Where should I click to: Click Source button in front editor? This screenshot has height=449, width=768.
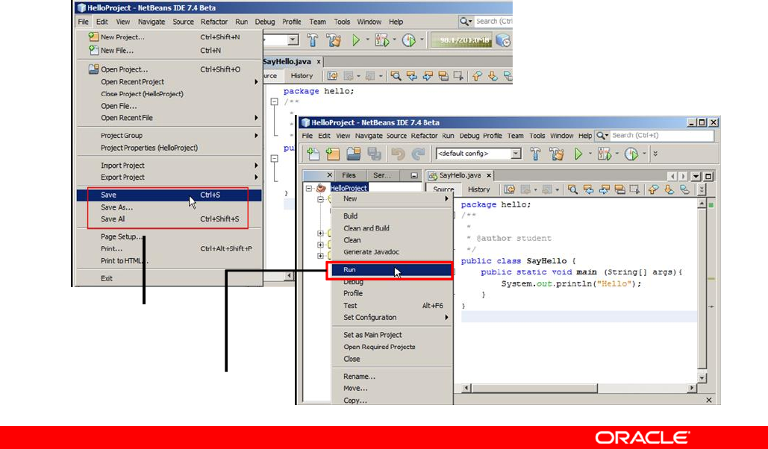pyautogui.click(x=443, y=189)
